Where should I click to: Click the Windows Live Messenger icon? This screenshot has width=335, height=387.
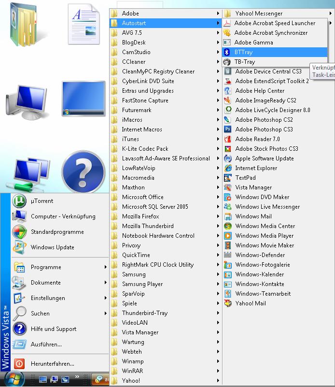pyautogui.click(x=227, y=207)
